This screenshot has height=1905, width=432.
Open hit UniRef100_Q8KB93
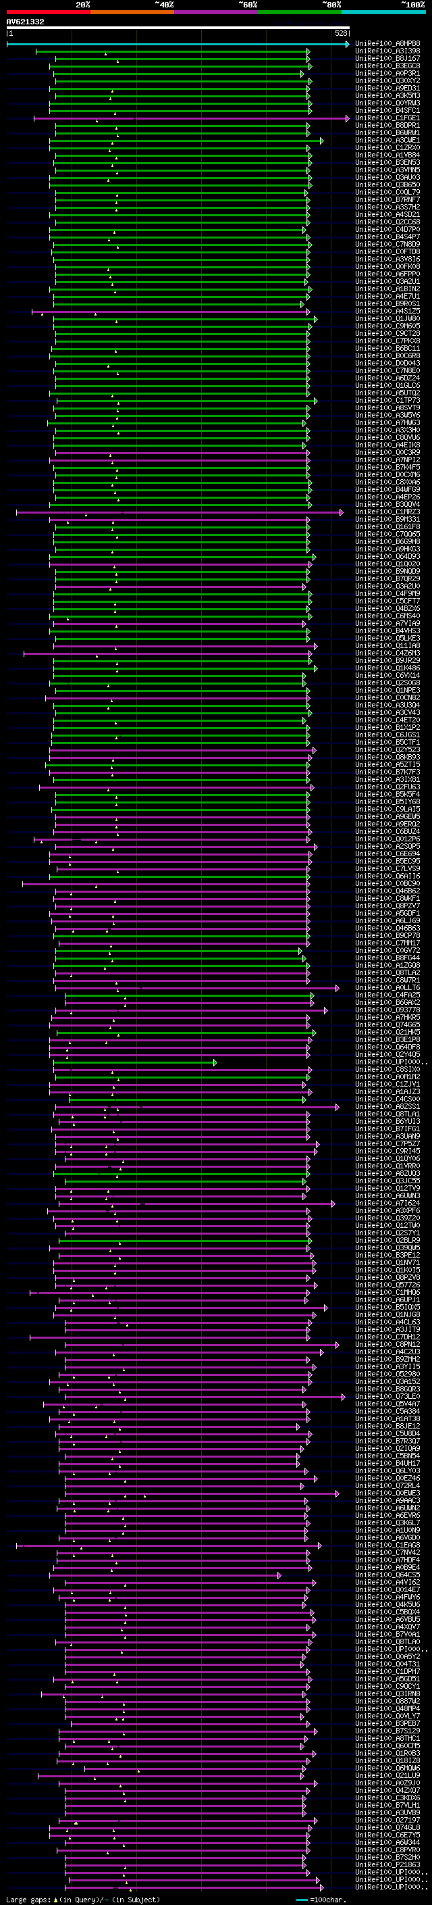387,758
